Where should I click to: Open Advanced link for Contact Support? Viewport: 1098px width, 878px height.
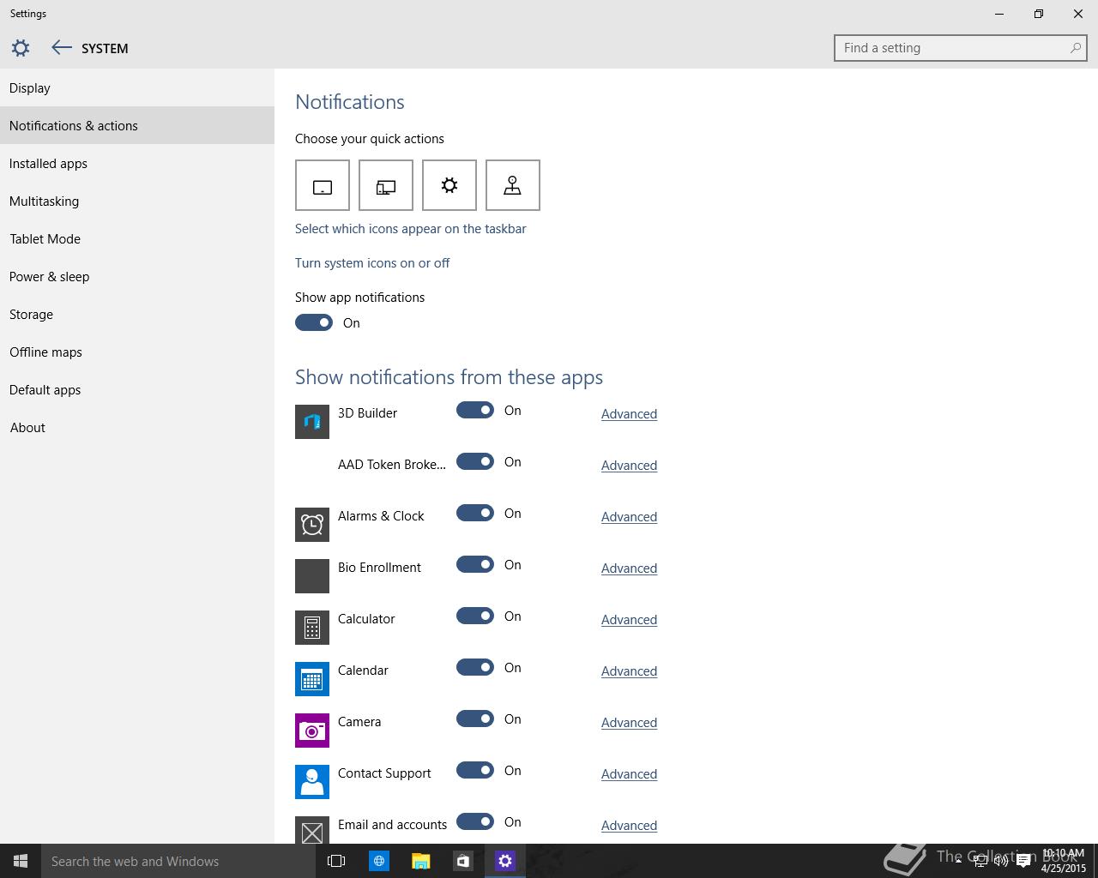pyautogui.click(x=629, y=774)
